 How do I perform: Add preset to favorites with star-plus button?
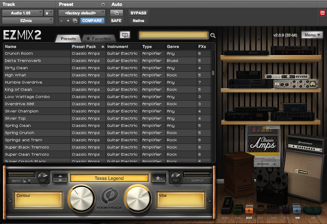(159, 178)
